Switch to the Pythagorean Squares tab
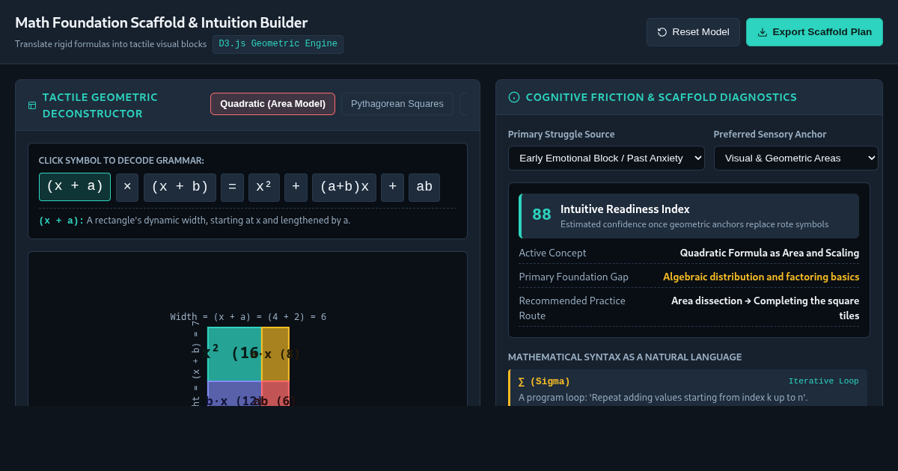898x471 pixels. coord(397,104)
